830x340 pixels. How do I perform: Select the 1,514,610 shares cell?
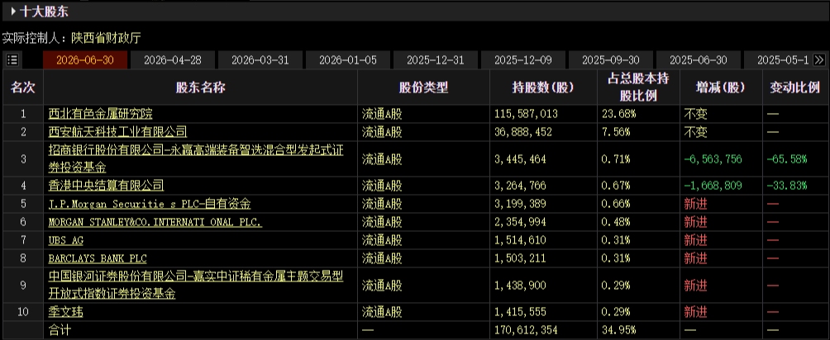(520, 241)
